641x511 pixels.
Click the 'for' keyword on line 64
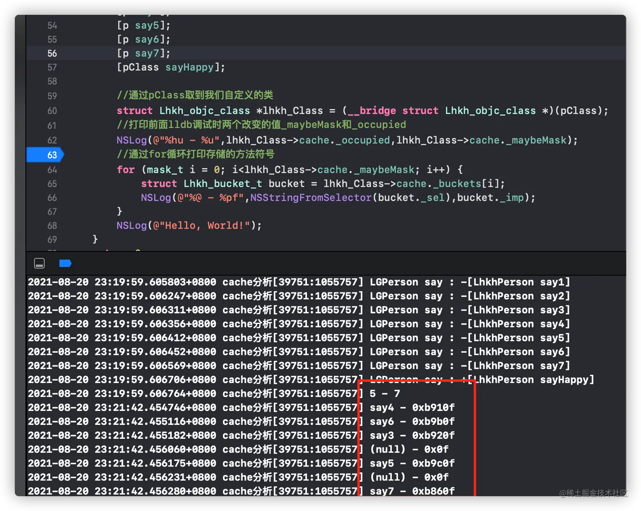click(125, 170)
